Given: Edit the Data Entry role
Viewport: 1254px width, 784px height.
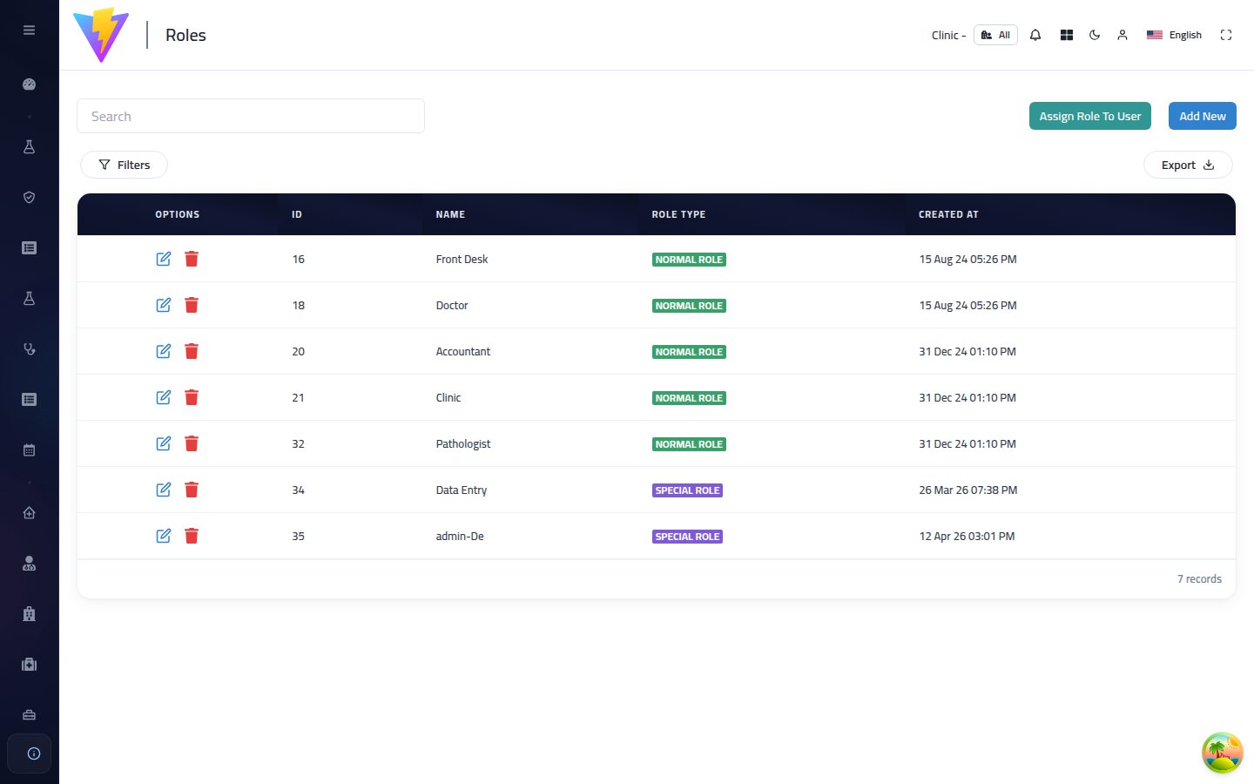Looking at the screenshot, I should 164,490.
